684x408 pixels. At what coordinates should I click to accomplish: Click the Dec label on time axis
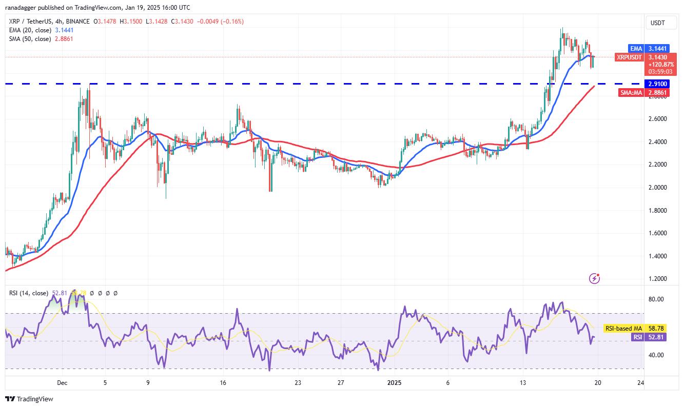pyautogui.click(x=62, y=382)
